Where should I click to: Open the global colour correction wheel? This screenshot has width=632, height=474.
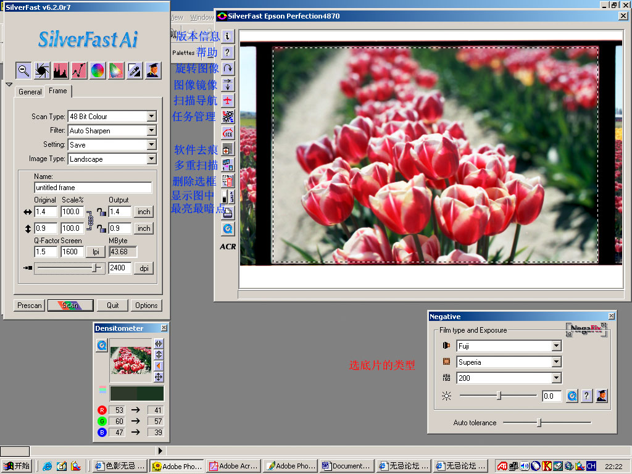pyautogui.click(x=98, y=70)
